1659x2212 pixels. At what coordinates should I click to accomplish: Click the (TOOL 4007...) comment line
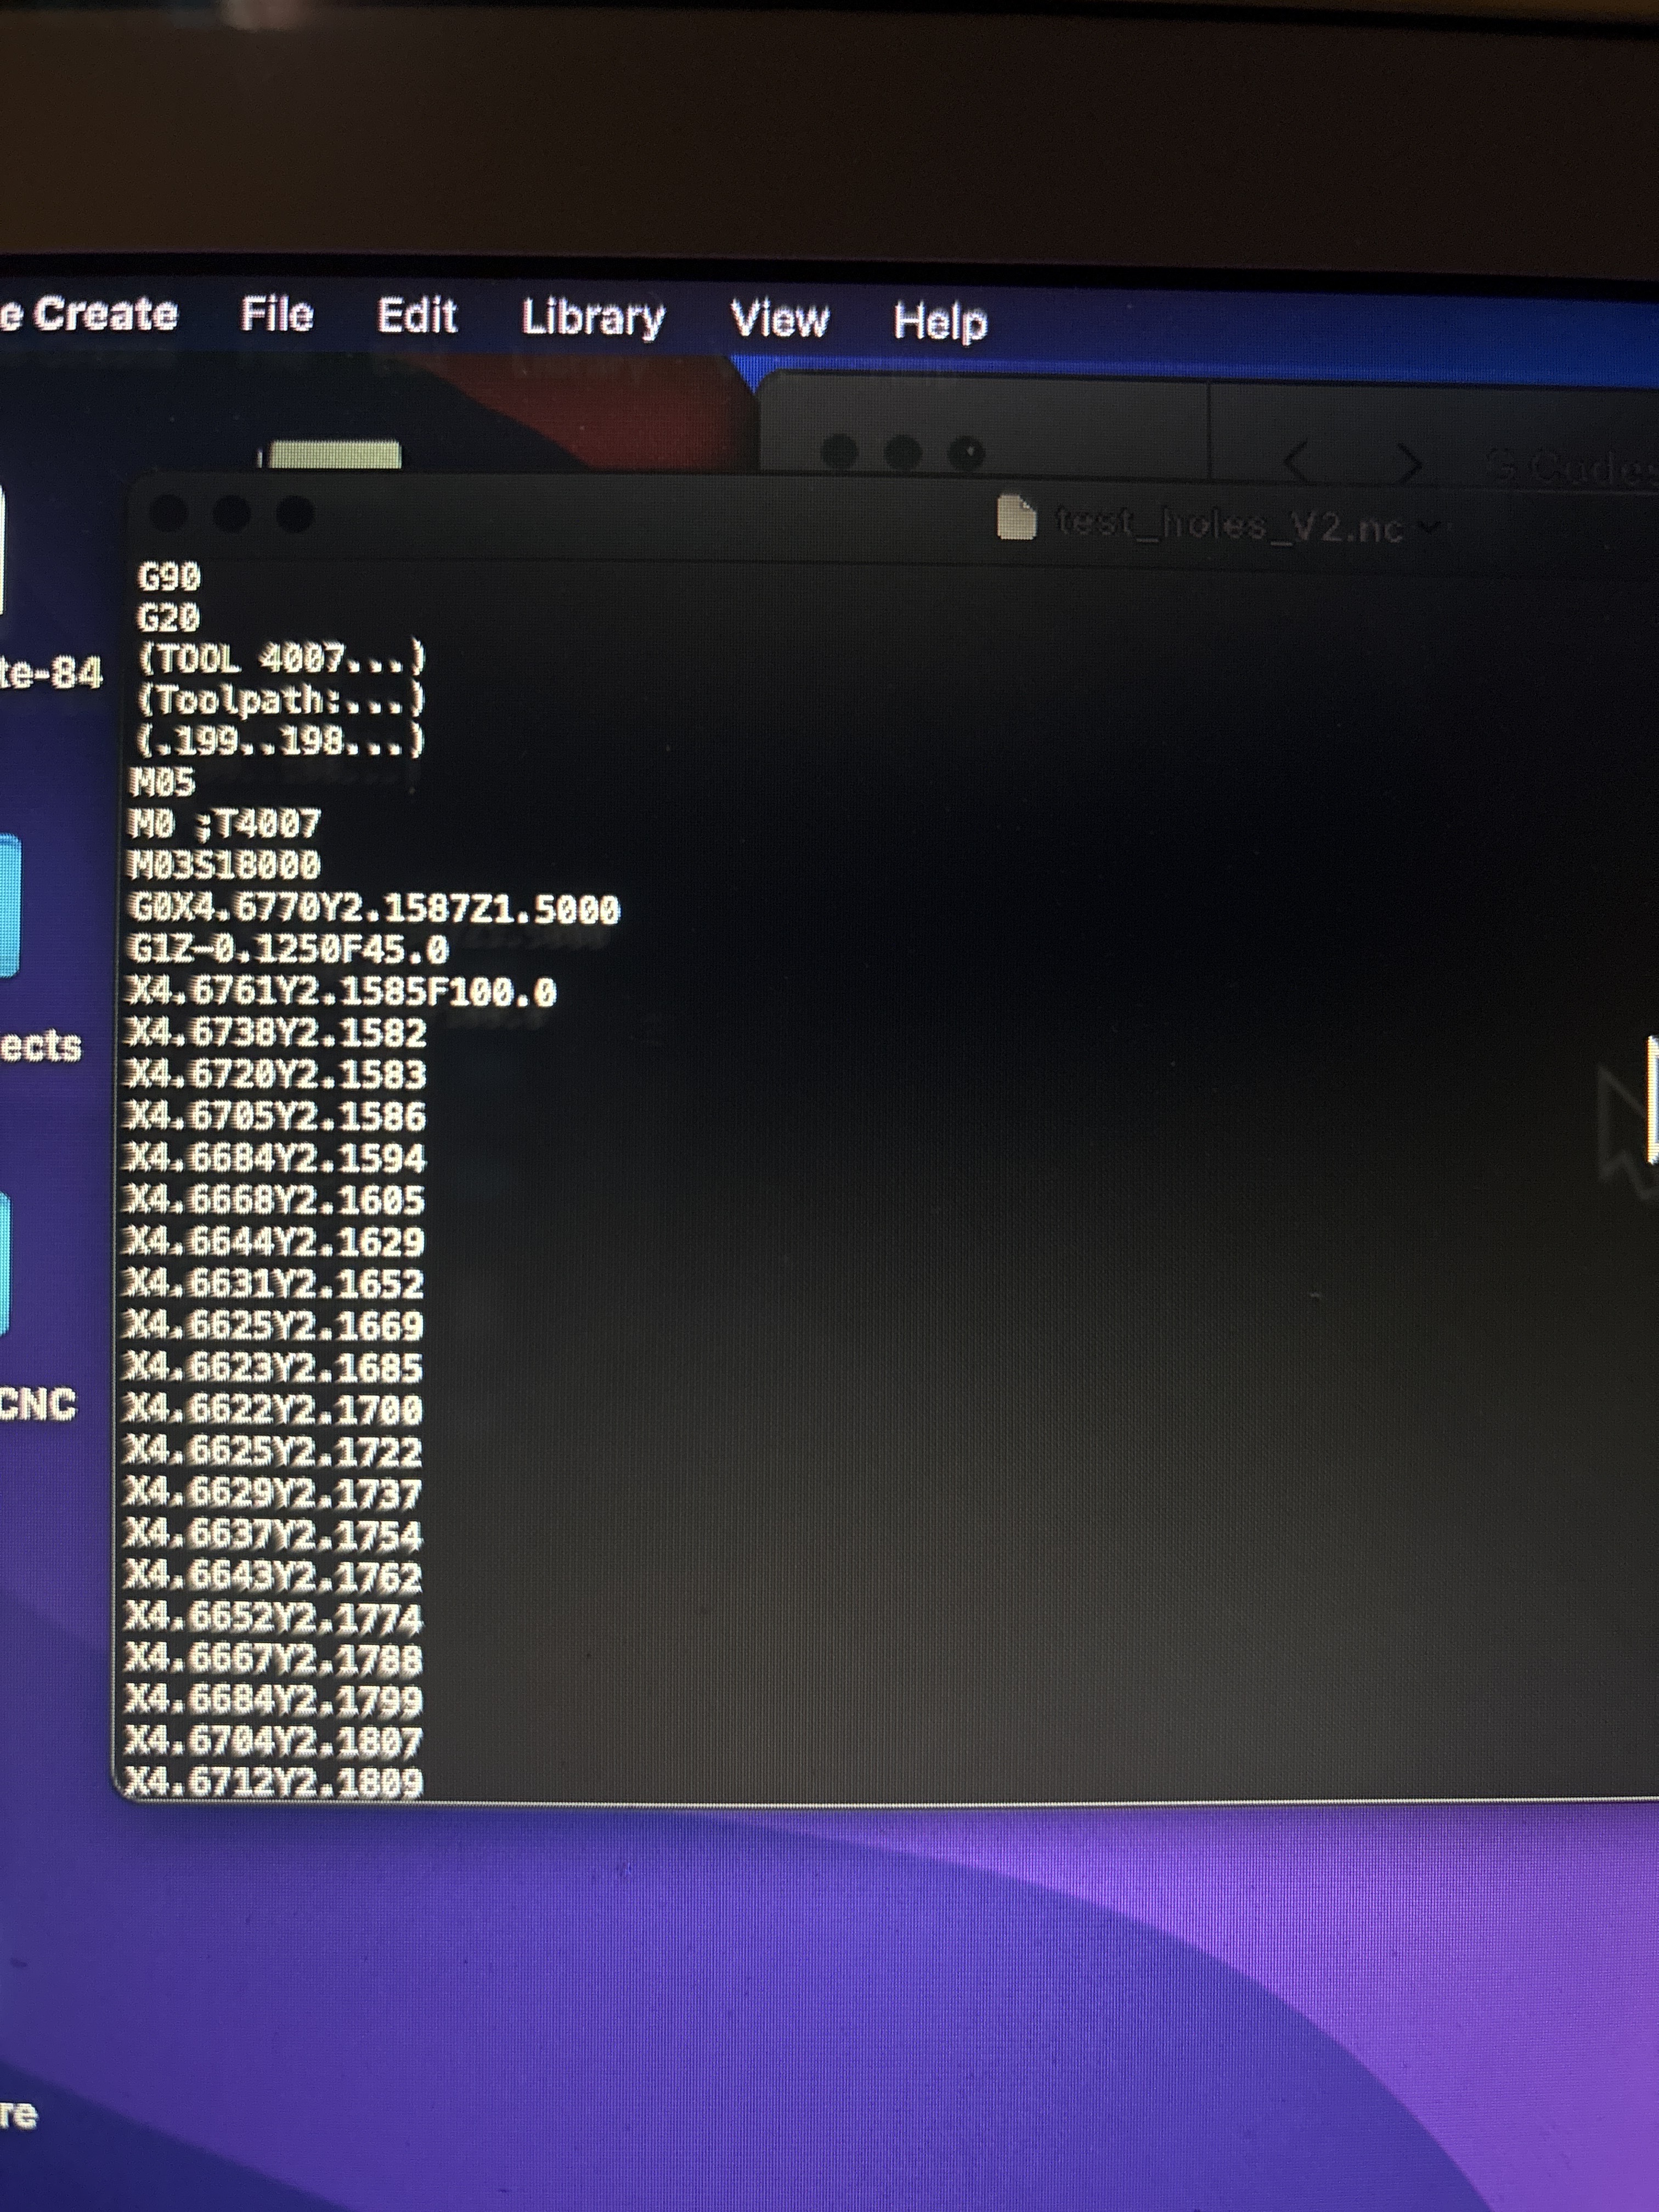[281, 659]
